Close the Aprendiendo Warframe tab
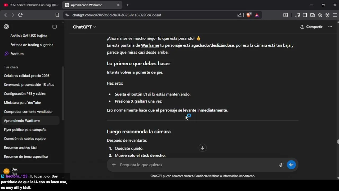The width and height of the screenshot is (339, 191). pos(118,5)
